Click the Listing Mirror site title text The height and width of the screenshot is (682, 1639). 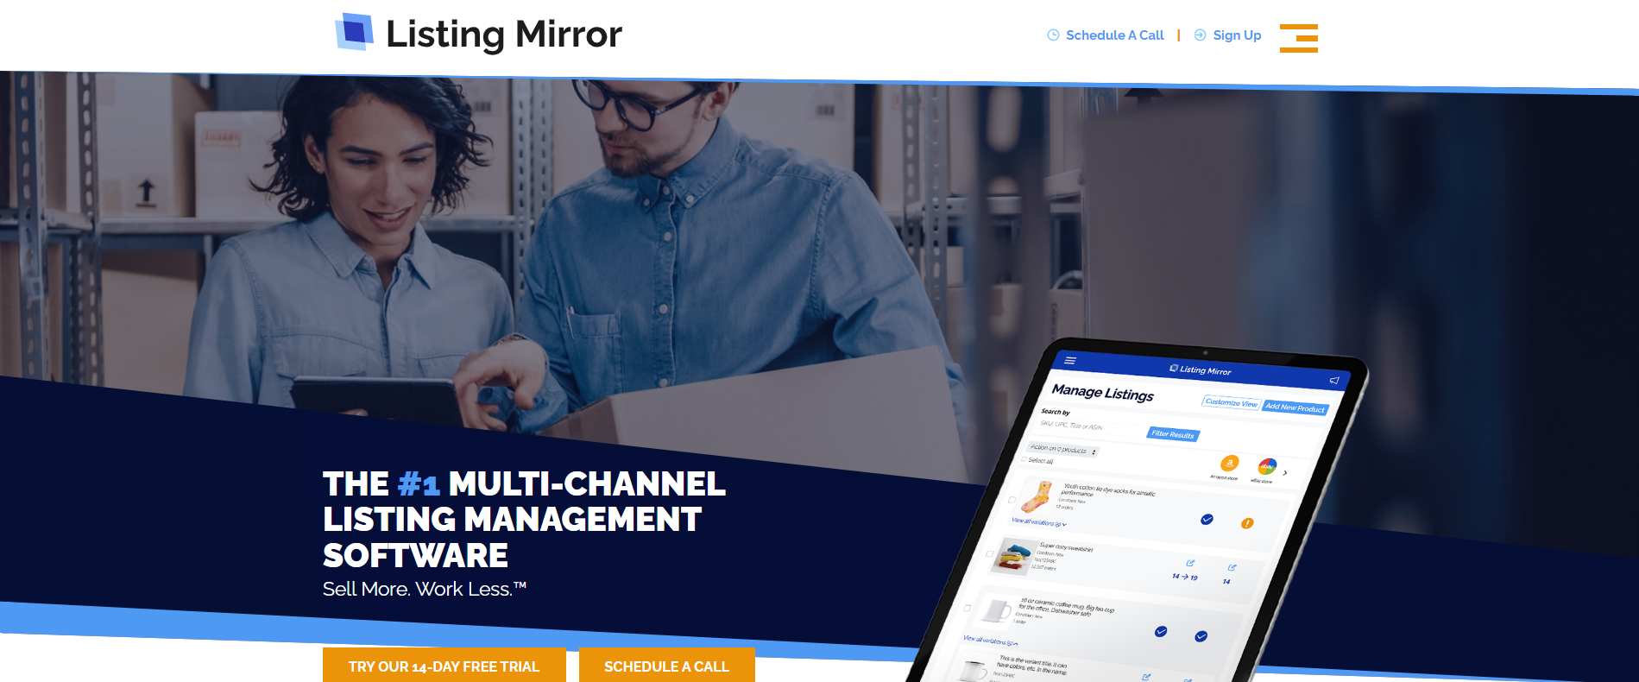[x=503, y=35]
